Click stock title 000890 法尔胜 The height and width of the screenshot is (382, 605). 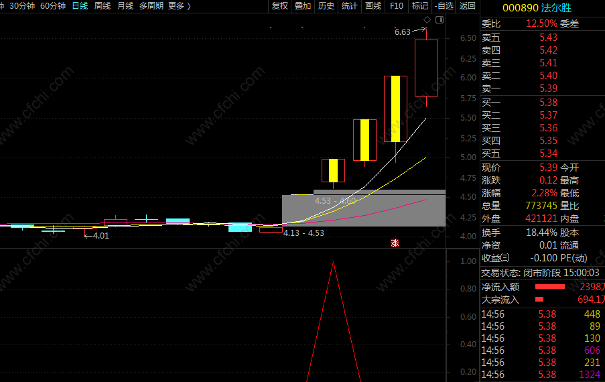[537, 8]
